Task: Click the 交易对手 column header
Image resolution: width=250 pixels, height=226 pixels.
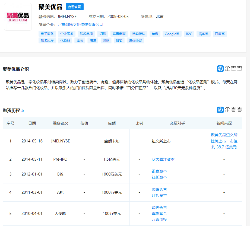Action: pyautogui.click(x=178, y=123)
